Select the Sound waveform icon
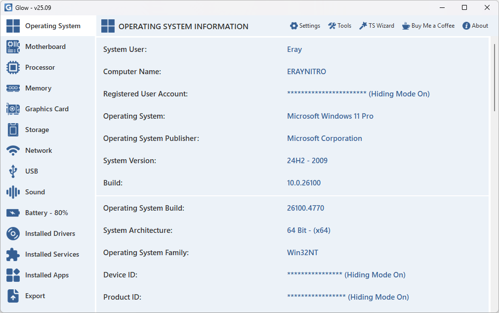The width and height of the screenshot is (499, 313). [x=13, y=192]
